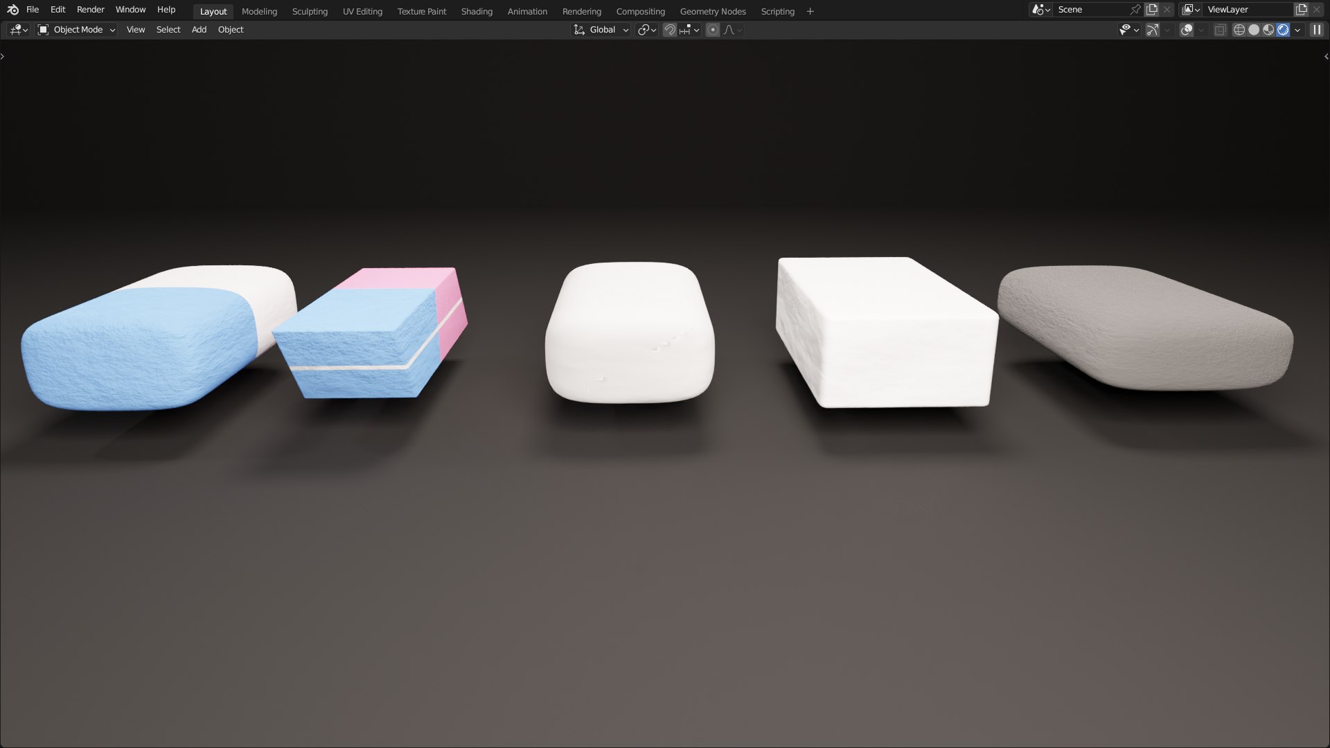This screenshot has width=1330, height=748.
Task: Open the viewport shading options dropdown
Action: (x=1297, y=30)
